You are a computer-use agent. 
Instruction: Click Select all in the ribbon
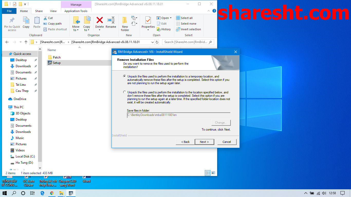[x=184, y=18]
